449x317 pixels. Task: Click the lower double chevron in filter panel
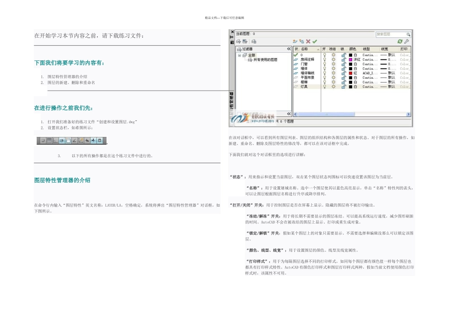289,114
